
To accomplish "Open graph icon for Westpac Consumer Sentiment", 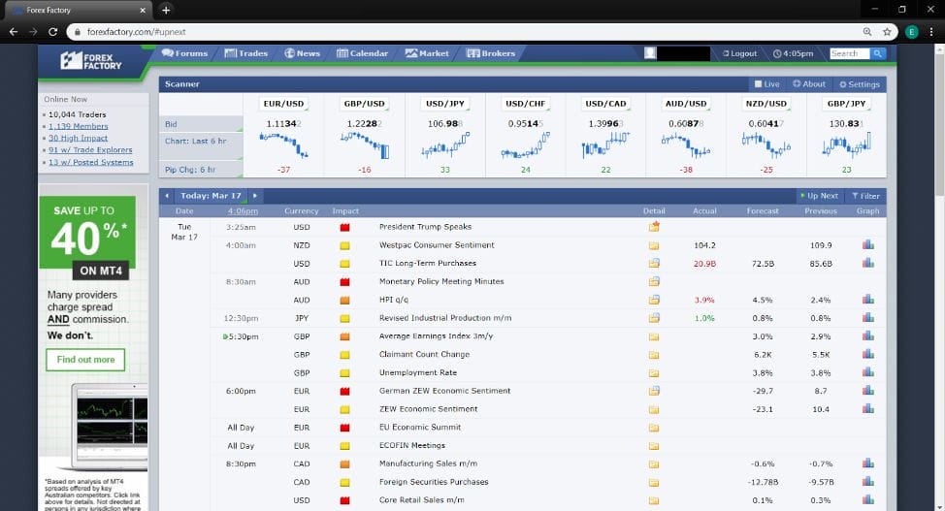I will [867, 245].
